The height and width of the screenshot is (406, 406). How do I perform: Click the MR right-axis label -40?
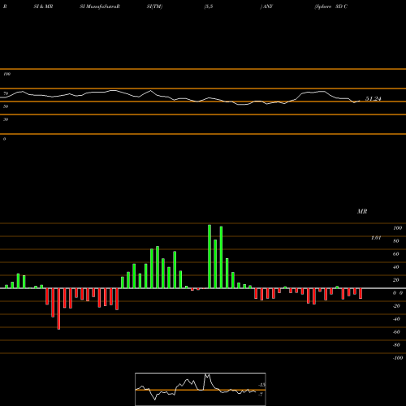pos(396,319)
